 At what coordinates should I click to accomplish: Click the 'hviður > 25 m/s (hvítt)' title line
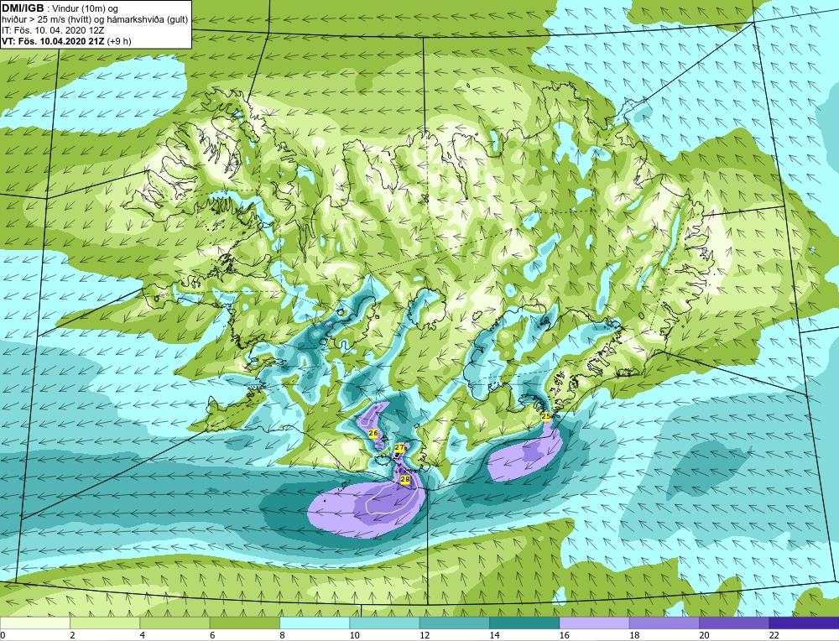pos(95,20)
